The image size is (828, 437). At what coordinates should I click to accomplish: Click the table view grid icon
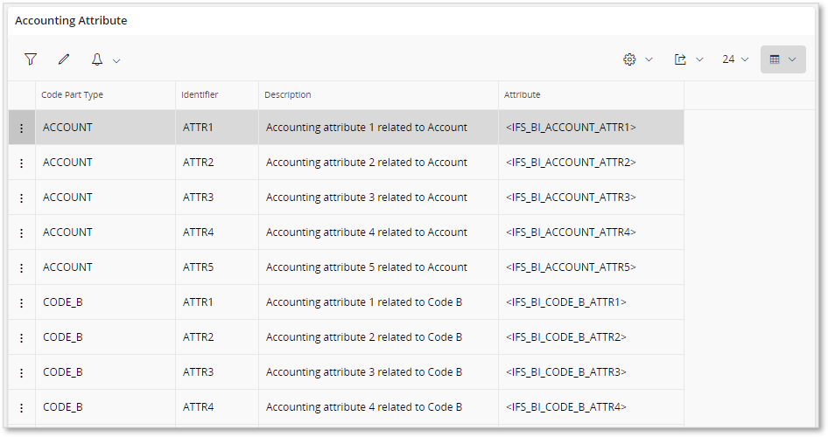[x=775, y=59]
